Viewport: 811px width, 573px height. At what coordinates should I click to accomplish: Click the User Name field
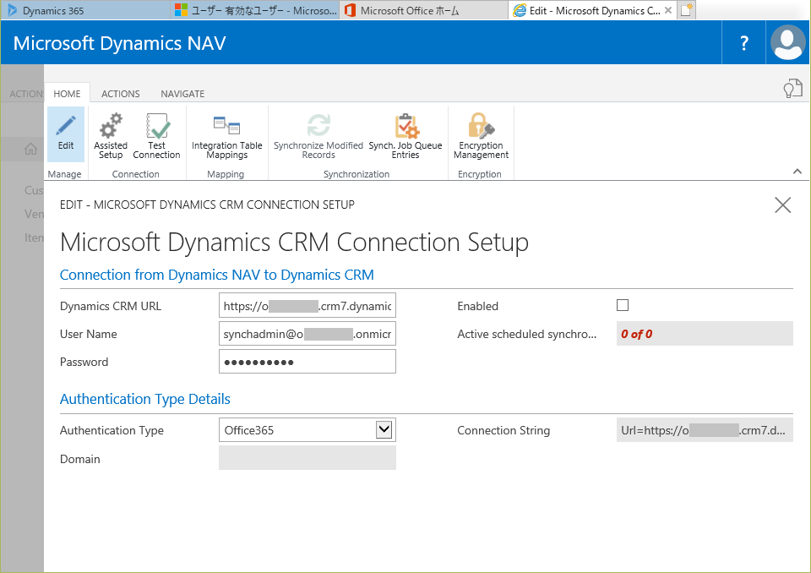pos(308,334)
